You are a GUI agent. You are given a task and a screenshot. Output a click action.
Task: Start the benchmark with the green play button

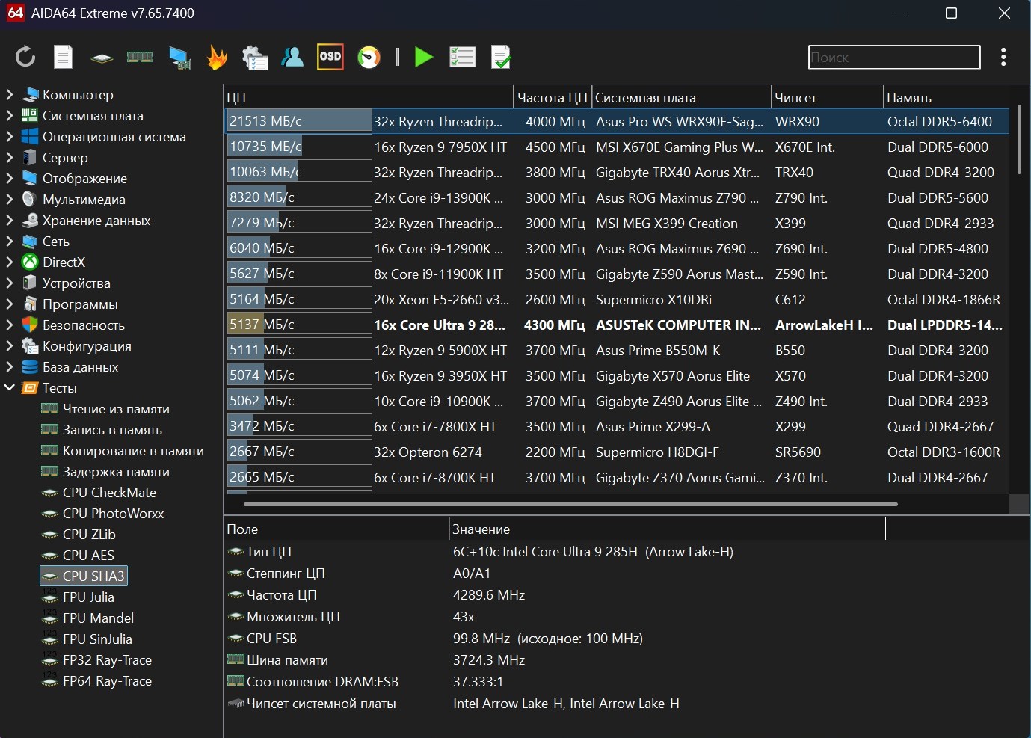[x=424, y=57]
